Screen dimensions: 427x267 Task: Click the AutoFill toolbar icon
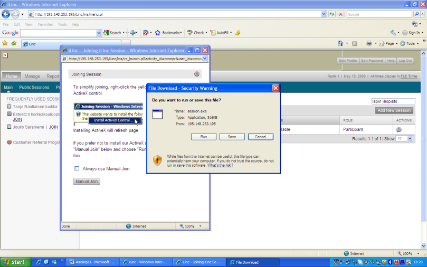213,33
